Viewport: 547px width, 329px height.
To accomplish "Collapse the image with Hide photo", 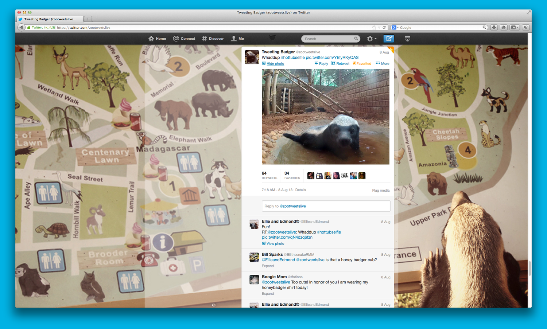I will 273,64.
